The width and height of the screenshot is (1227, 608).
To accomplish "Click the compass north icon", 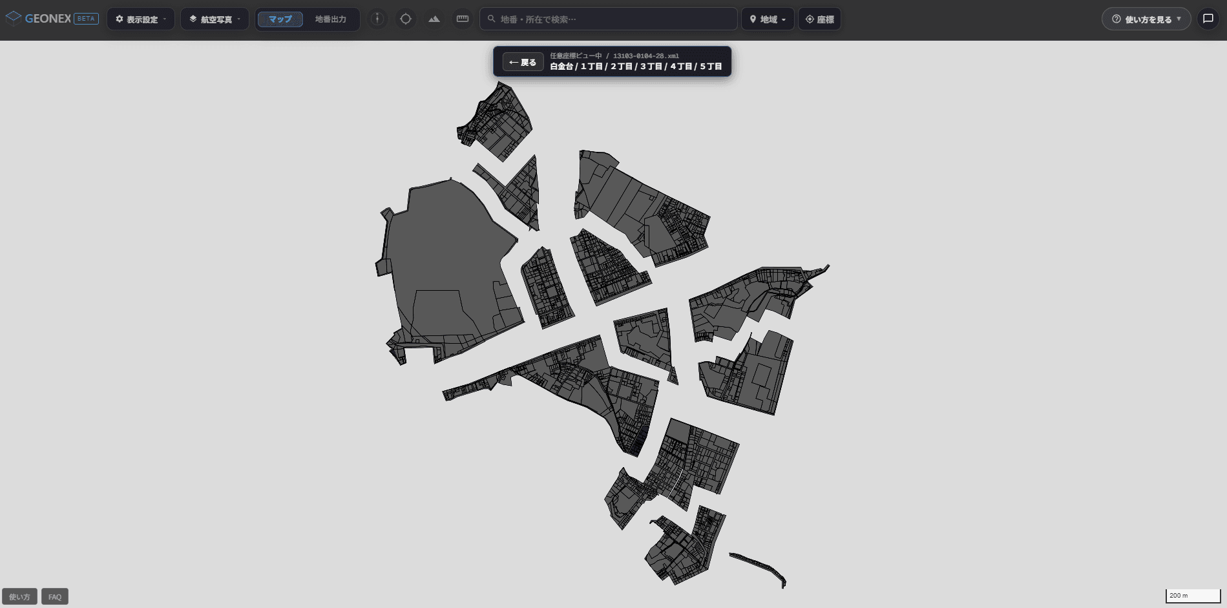I will pos(377,19).
